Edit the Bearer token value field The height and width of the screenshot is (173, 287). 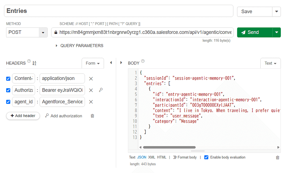62,90
